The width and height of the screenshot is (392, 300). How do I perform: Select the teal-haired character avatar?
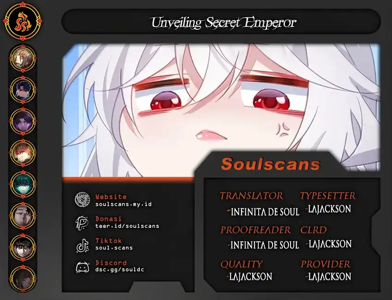[x=23, y=185]
